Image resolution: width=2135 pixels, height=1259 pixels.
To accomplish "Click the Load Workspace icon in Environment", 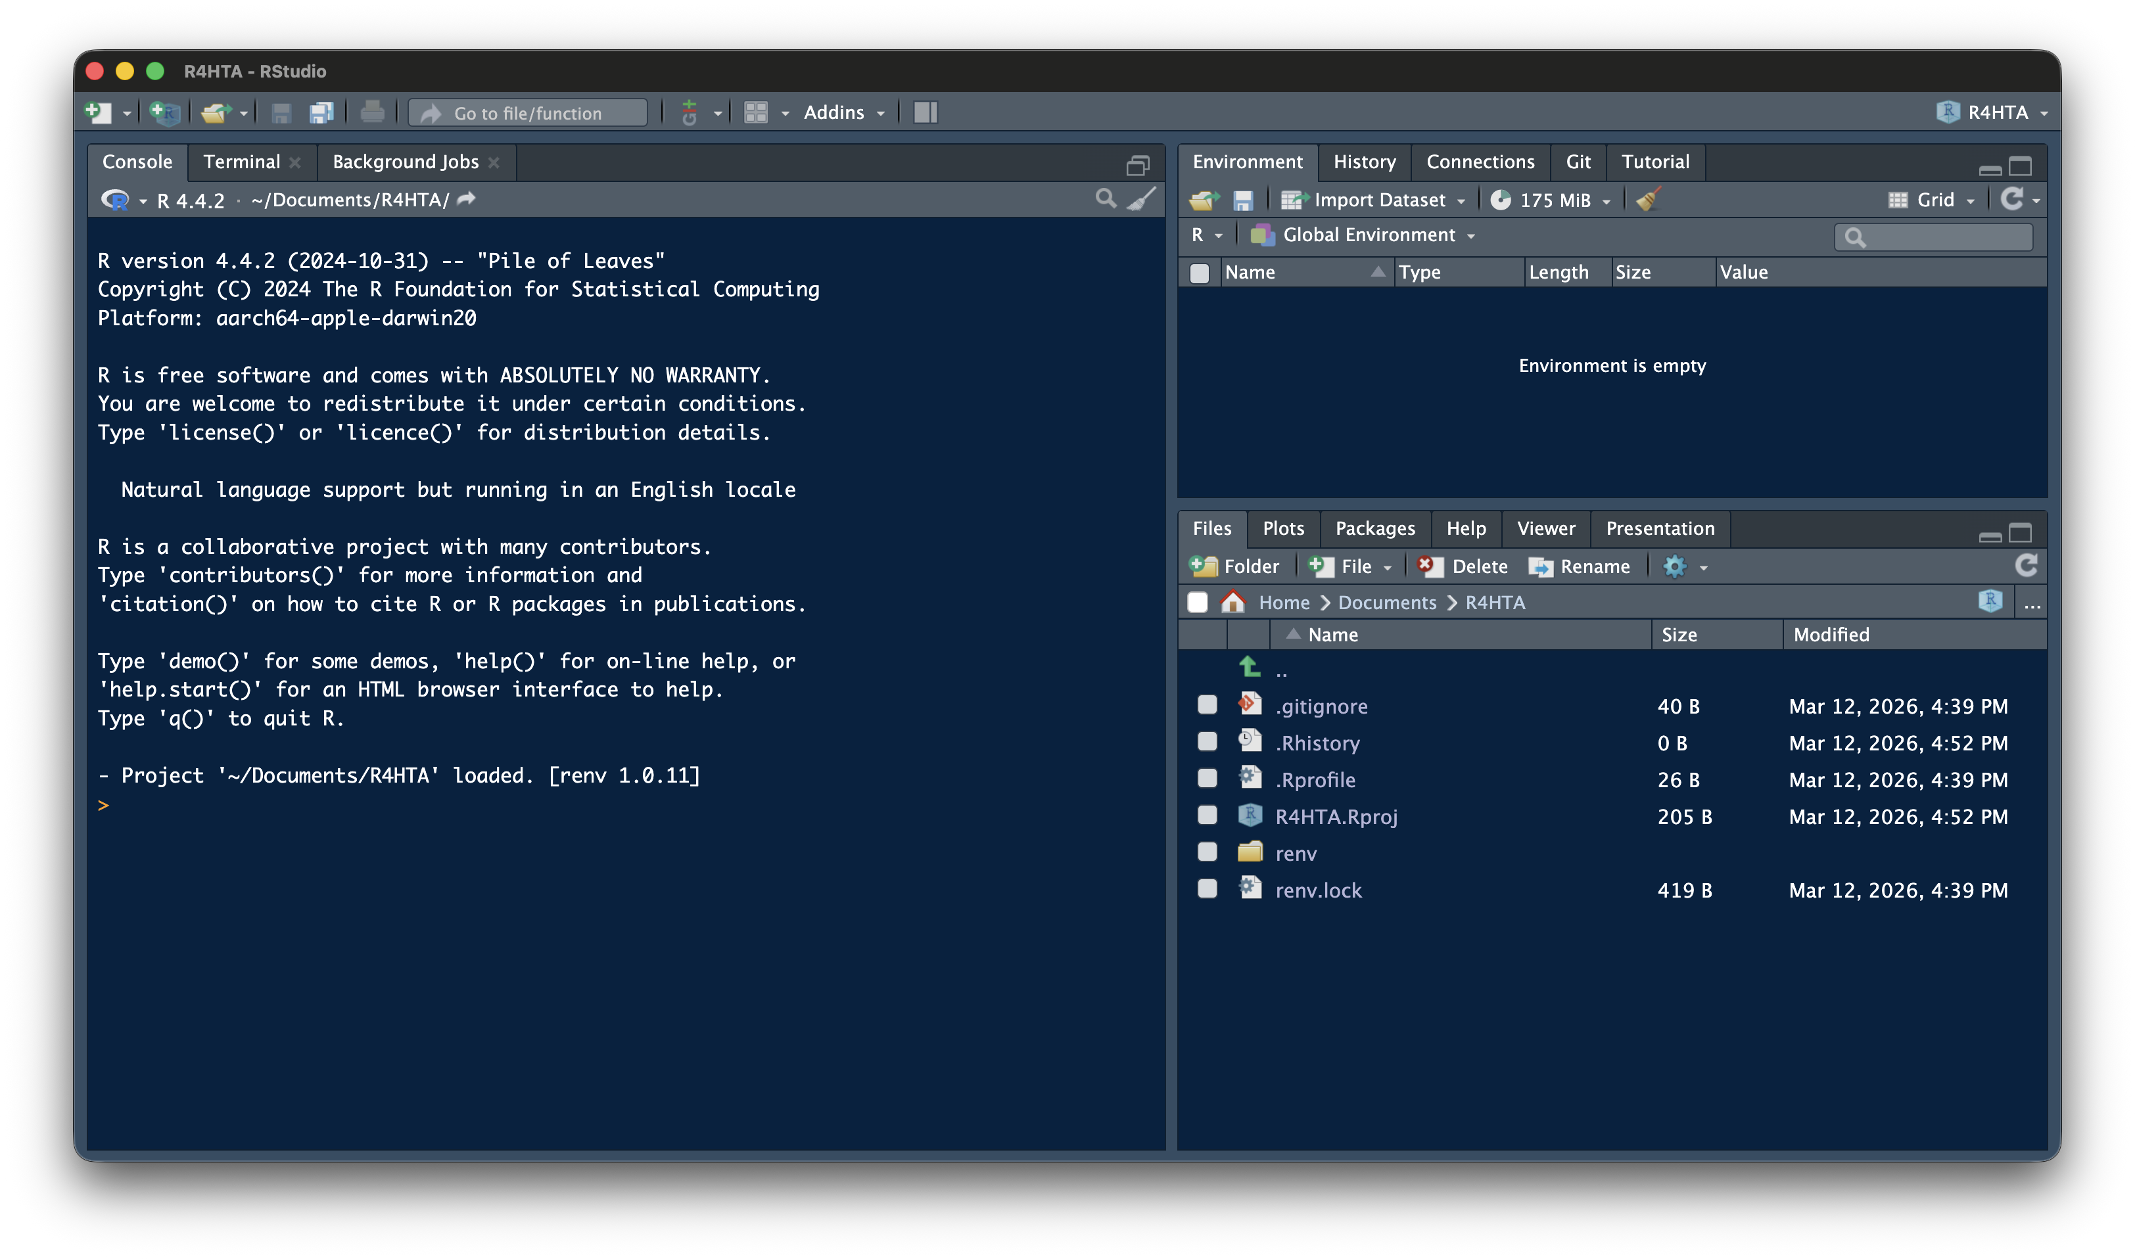I will (1204, 200).
